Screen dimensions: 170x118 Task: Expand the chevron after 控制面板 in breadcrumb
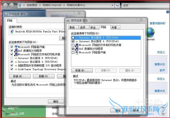coord(40,5)
